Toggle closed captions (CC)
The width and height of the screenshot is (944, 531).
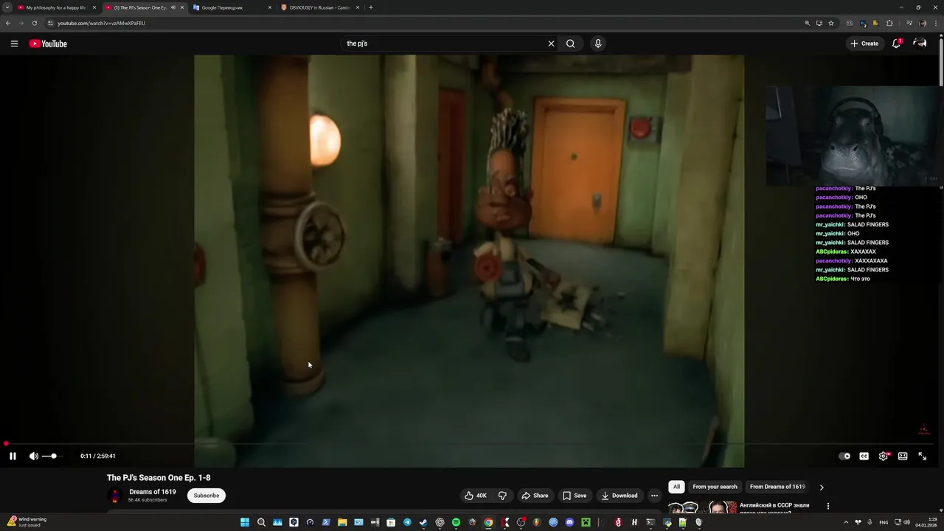point(864,456)
